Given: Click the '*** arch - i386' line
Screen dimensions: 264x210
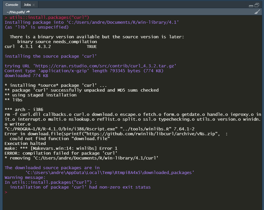Looking at the screenshot, I should tap(24, 110).
